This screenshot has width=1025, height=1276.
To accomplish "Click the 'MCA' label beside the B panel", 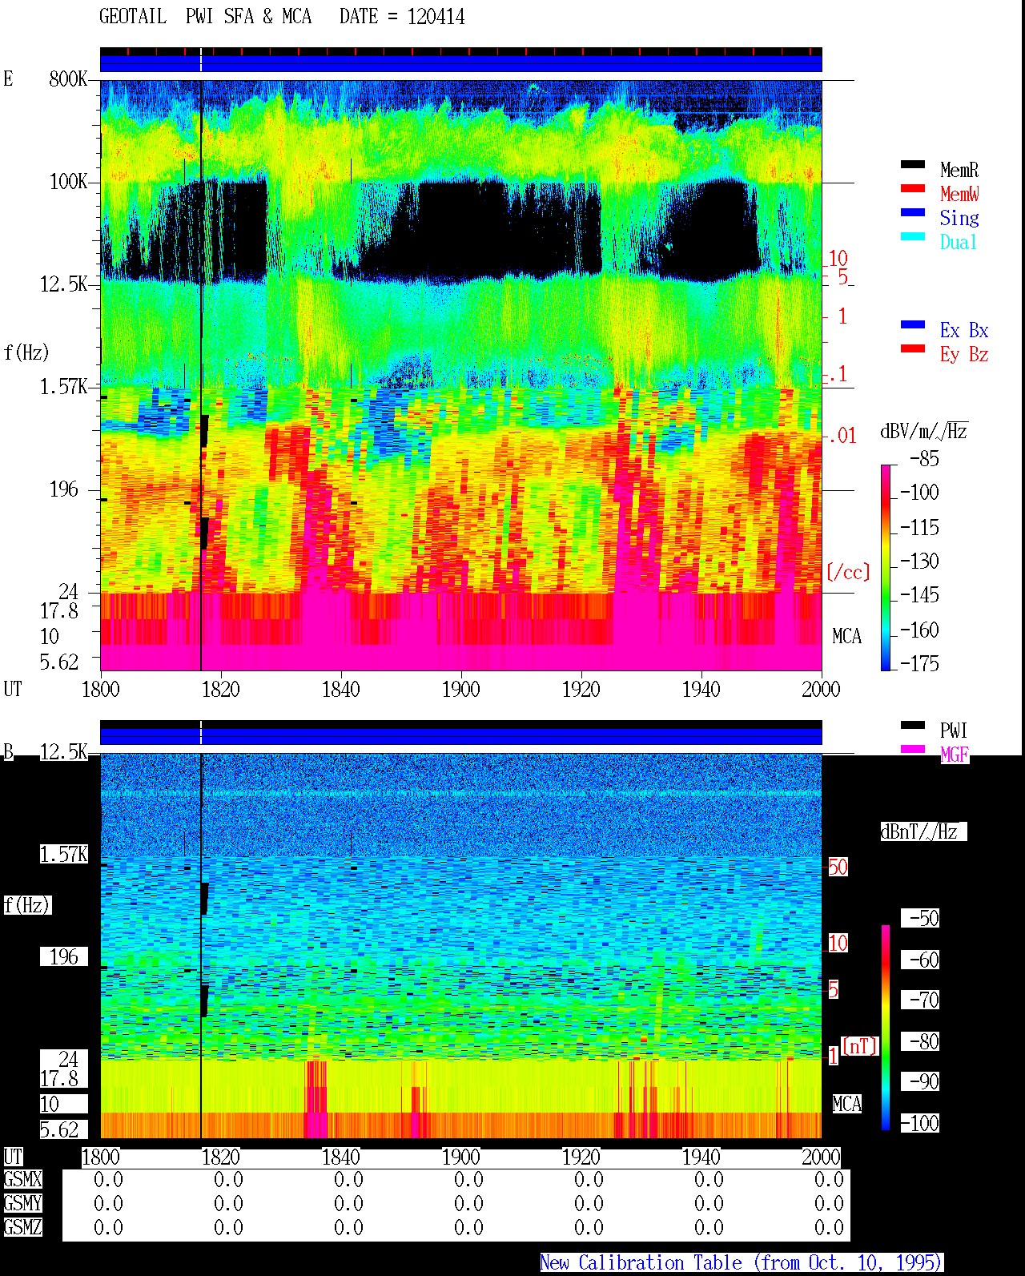I will point(846,1104).
